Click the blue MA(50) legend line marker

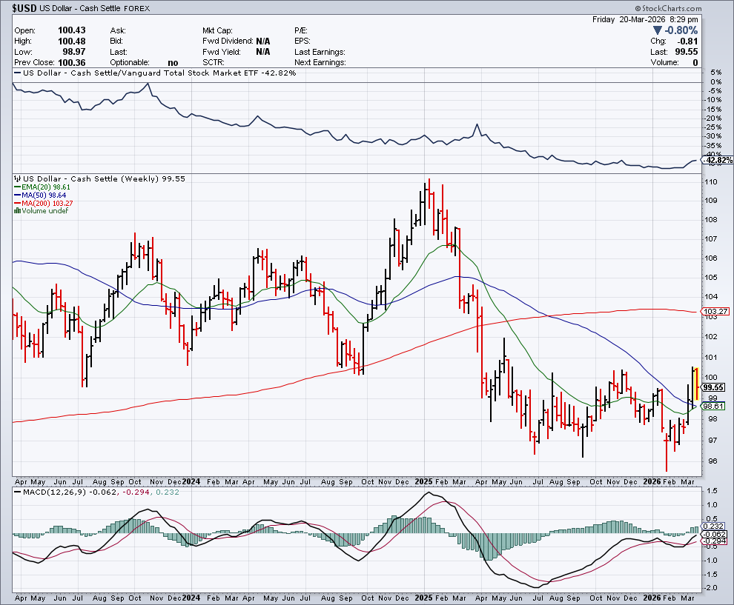[17, 195]
